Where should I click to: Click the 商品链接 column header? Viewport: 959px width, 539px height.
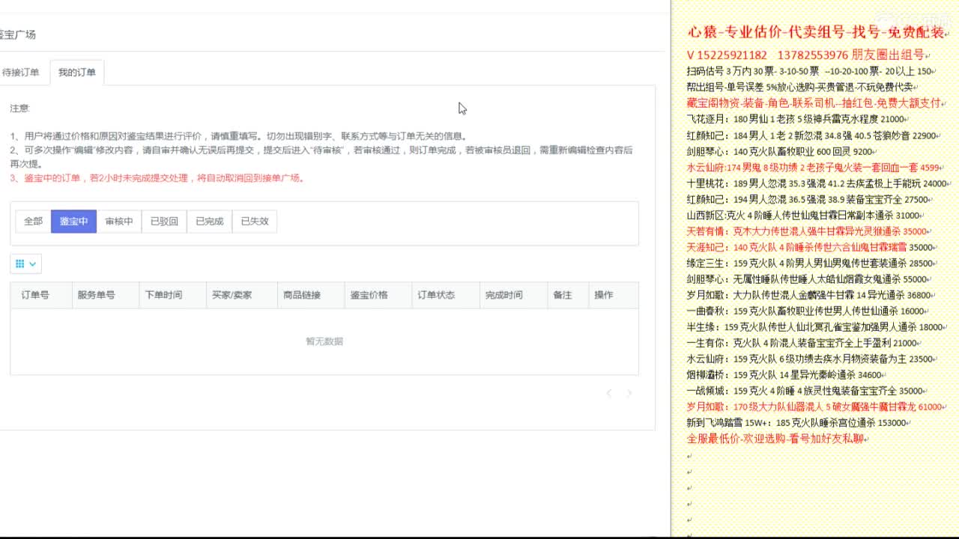(303, 295)
